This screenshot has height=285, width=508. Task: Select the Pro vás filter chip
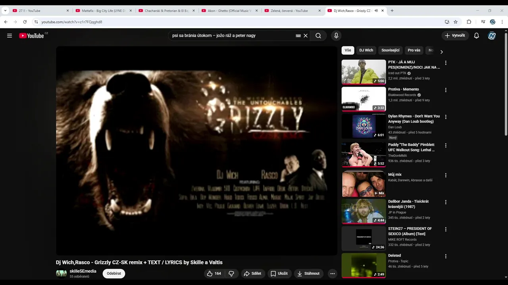coord(414,50)
